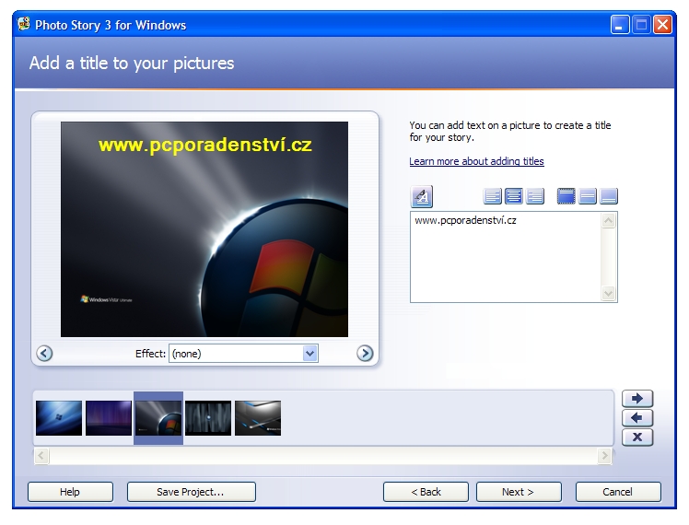Screen dimensions: 689x525
Task: Move selected picture backward in filmstrip
Action: coord(637,418)
